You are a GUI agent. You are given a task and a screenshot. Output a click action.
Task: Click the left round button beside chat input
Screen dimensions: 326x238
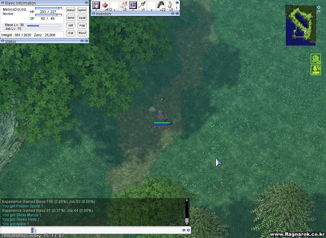point(184,230)
